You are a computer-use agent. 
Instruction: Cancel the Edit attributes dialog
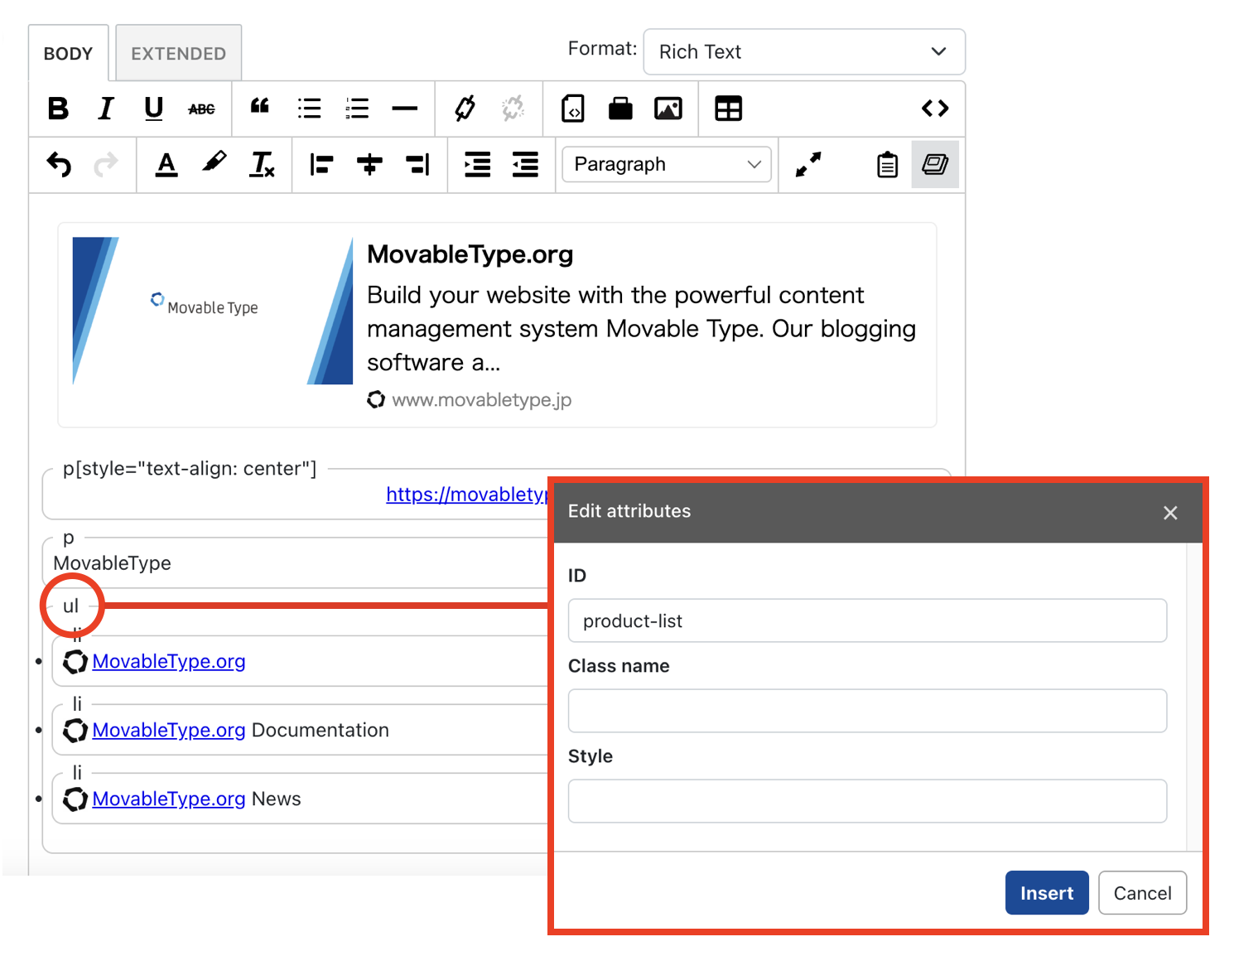click(x=1142, y=893)
